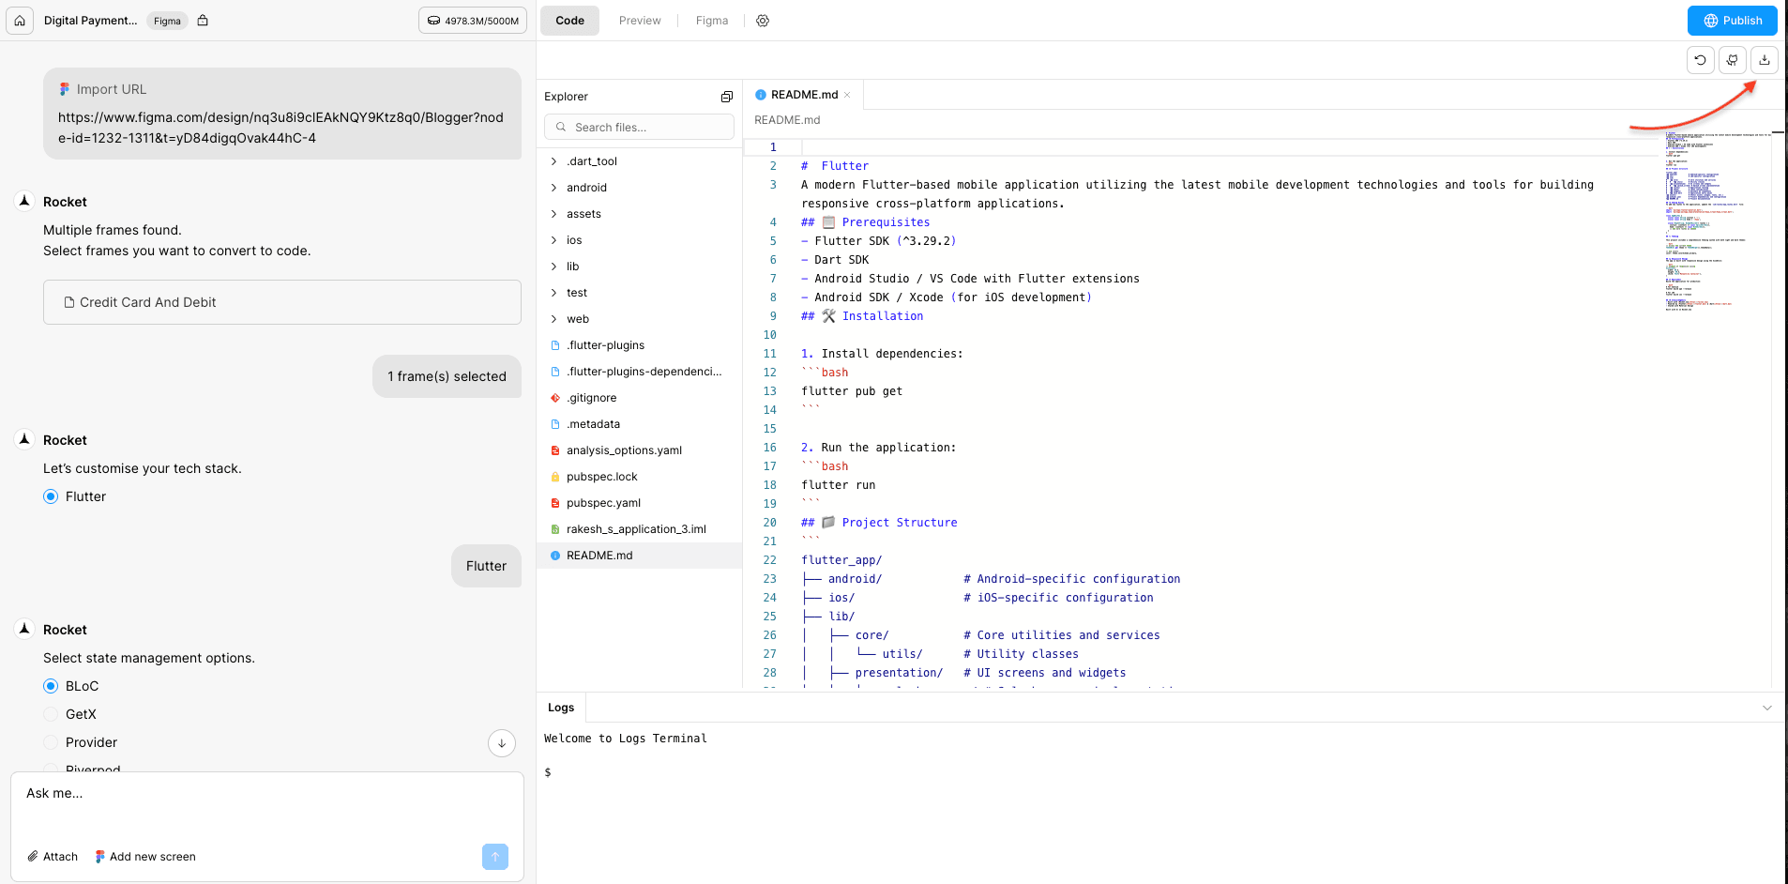This screenshot has width=1788, height=884.
Task: Click the download code icon
Action: pos(1764,60)
